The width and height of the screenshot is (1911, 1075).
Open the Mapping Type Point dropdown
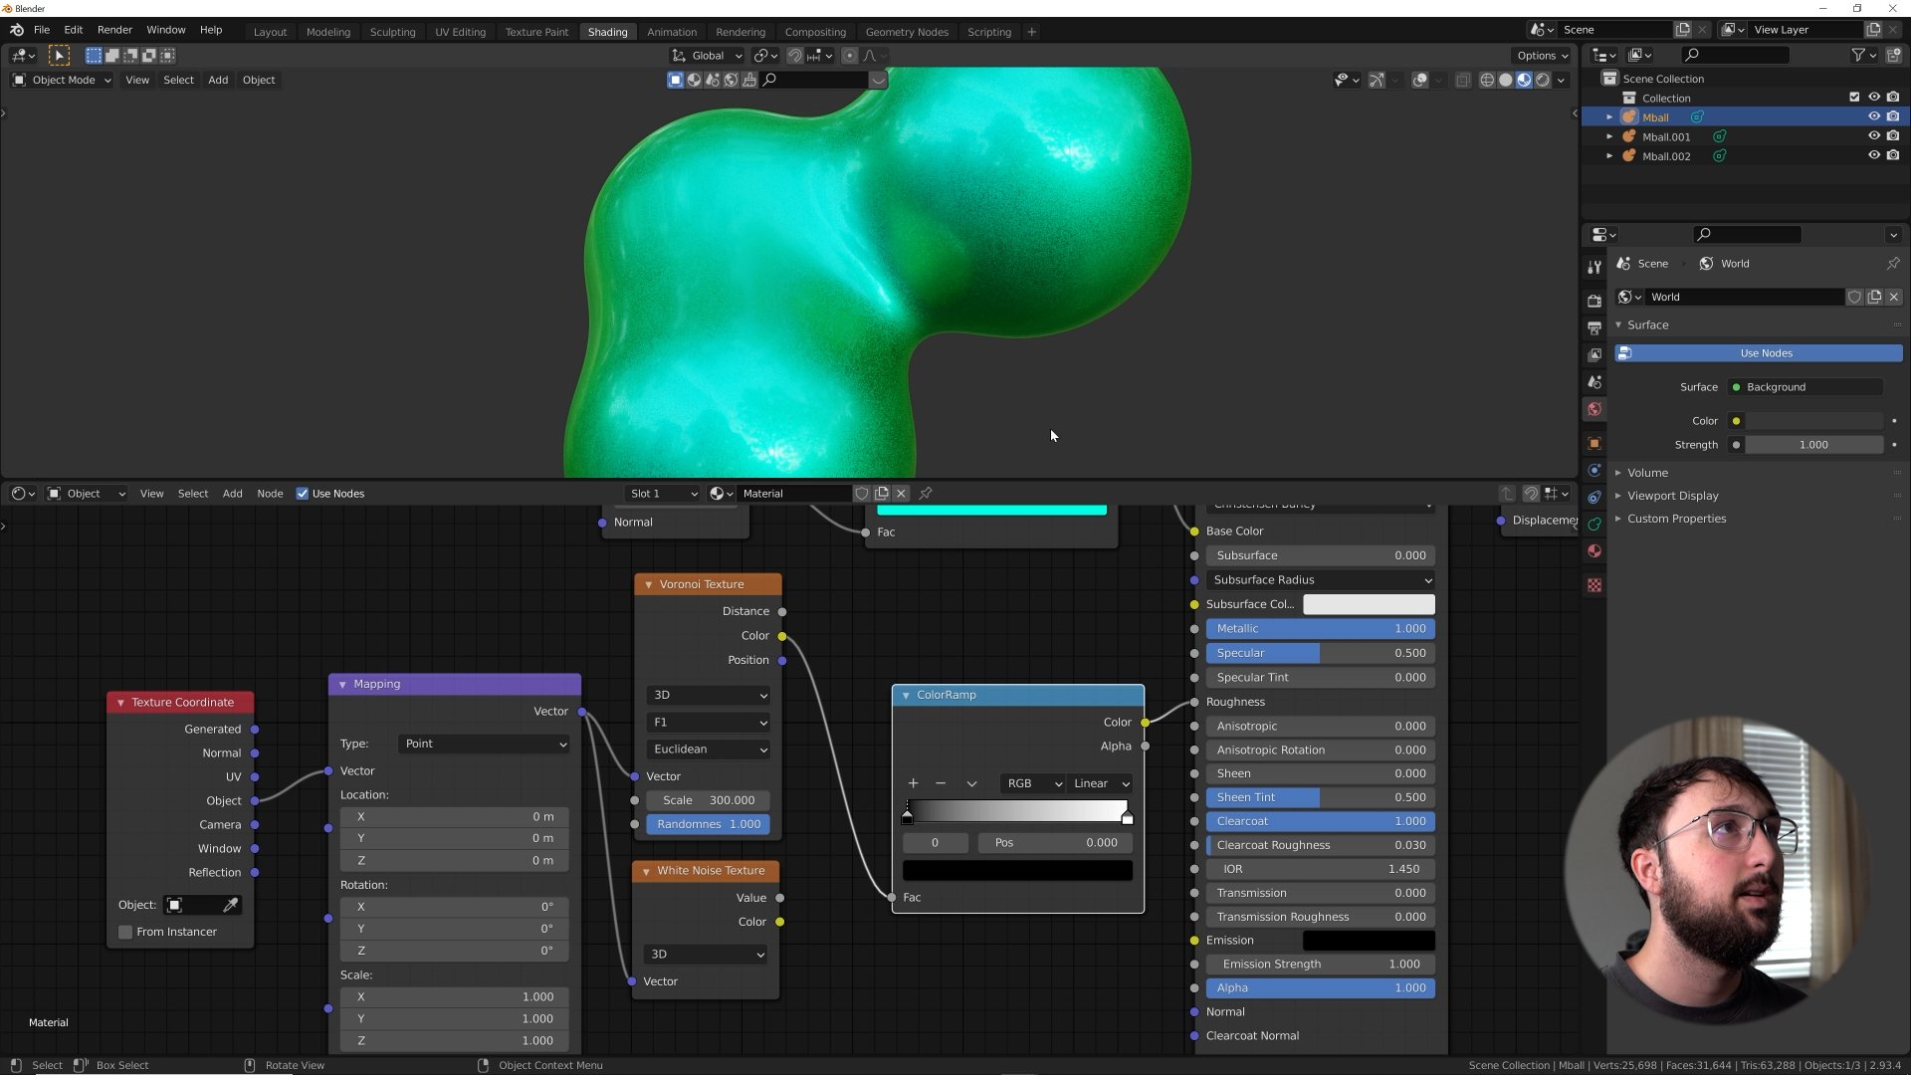[x=485, y=744]
